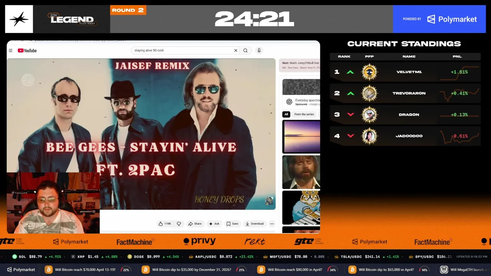Click the MSFT/USDC $78.00 ticker
This screenshot has width=491, height=276.
[x=294, y=257]
